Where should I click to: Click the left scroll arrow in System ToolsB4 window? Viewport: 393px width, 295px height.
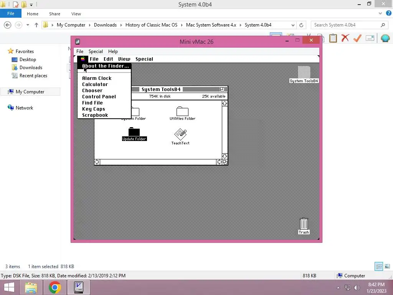click(x=97, y=162)
